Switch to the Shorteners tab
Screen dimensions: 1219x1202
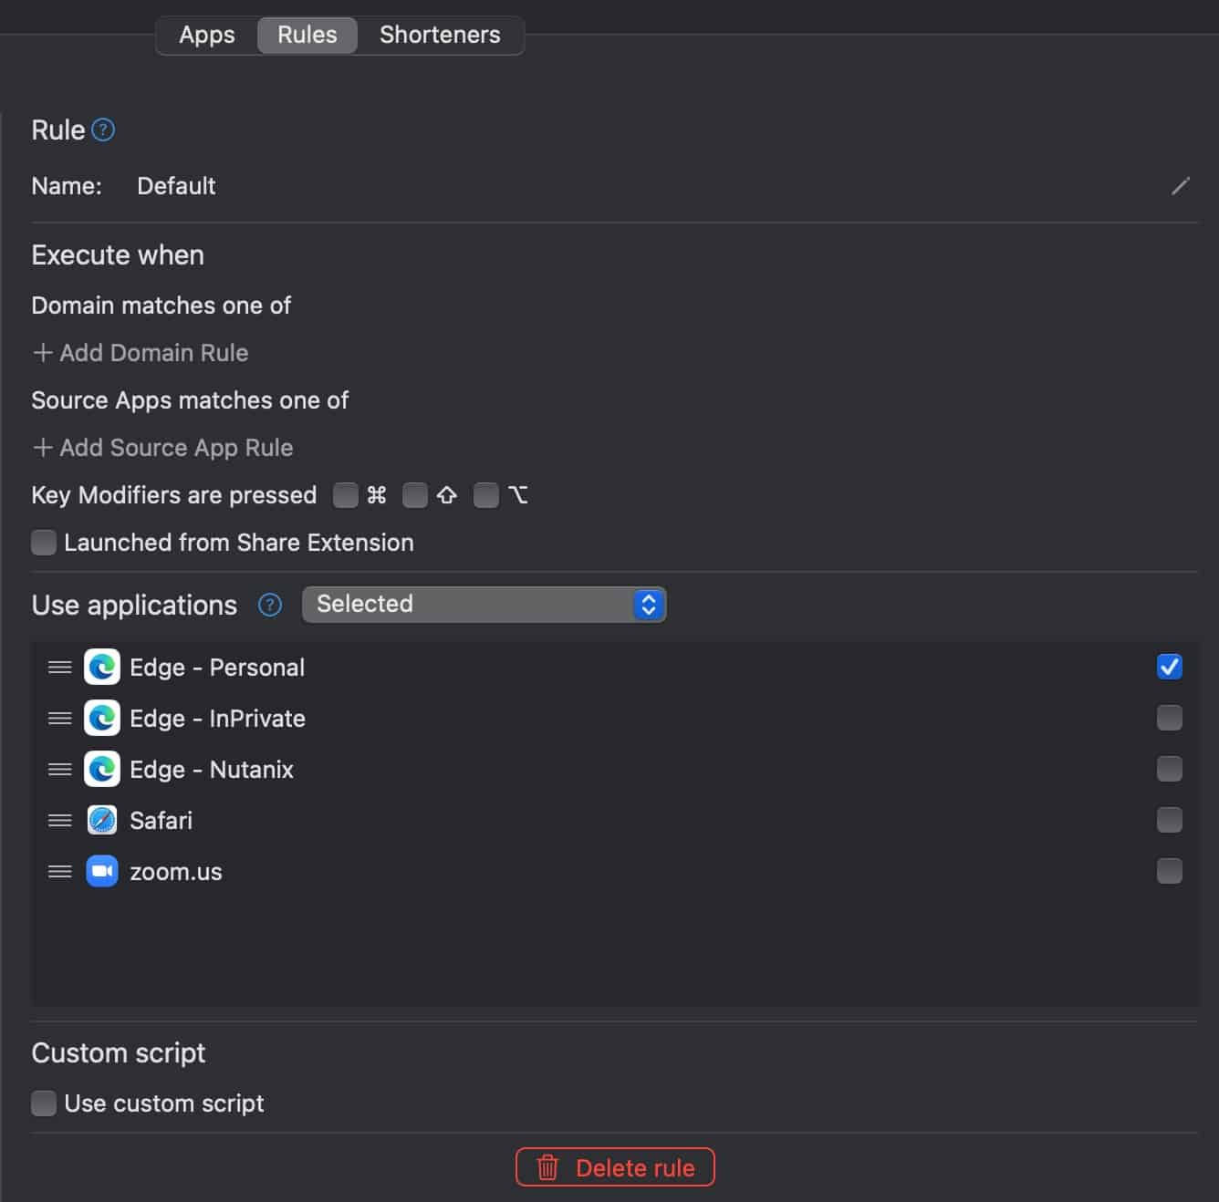pyautogui.click(x=440, y=35)
